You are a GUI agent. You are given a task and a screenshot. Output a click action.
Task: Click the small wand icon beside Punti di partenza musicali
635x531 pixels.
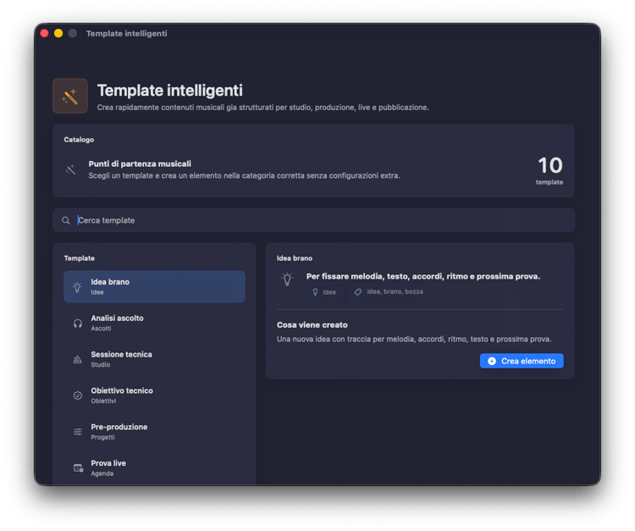[70, 169]
